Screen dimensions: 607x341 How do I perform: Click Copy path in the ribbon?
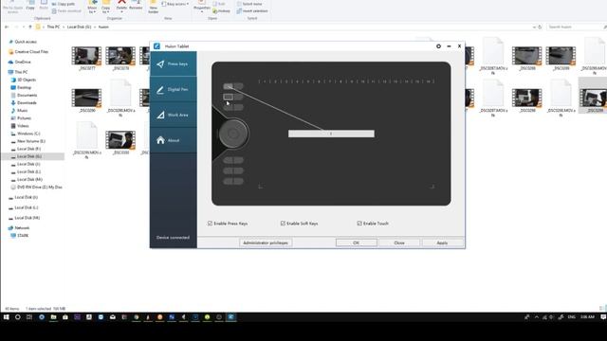click(x=64, y=4)
